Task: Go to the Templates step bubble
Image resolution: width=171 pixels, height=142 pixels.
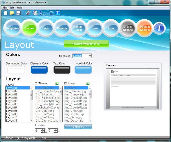Action: point(12,28)
